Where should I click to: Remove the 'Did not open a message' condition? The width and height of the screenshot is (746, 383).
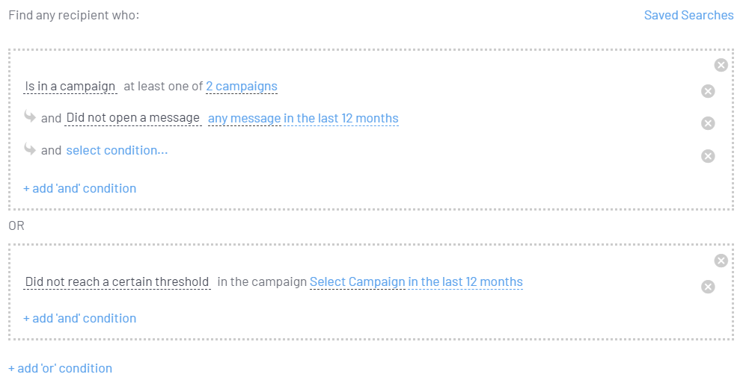[x=708, y=123]
